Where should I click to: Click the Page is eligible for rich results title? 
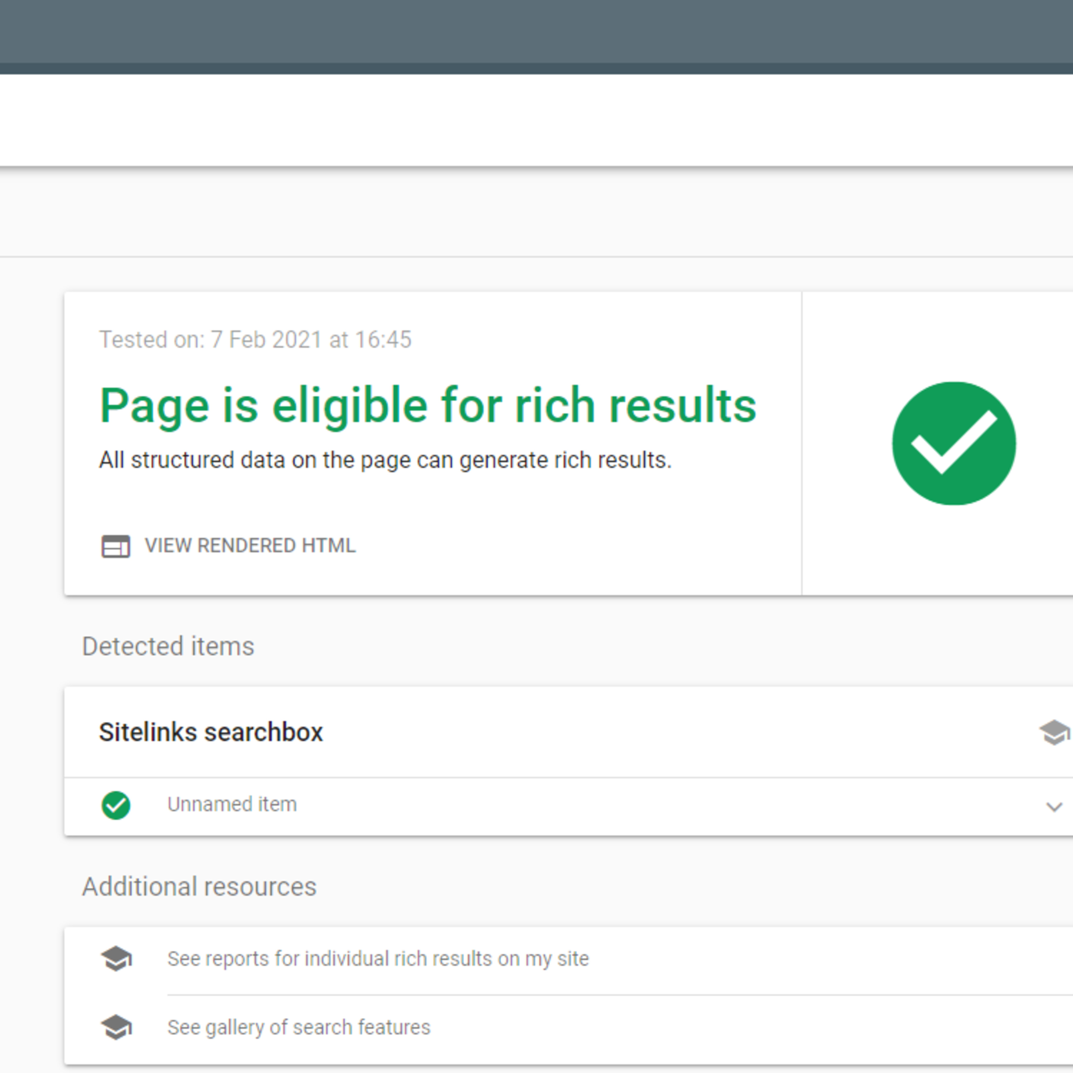428,406
